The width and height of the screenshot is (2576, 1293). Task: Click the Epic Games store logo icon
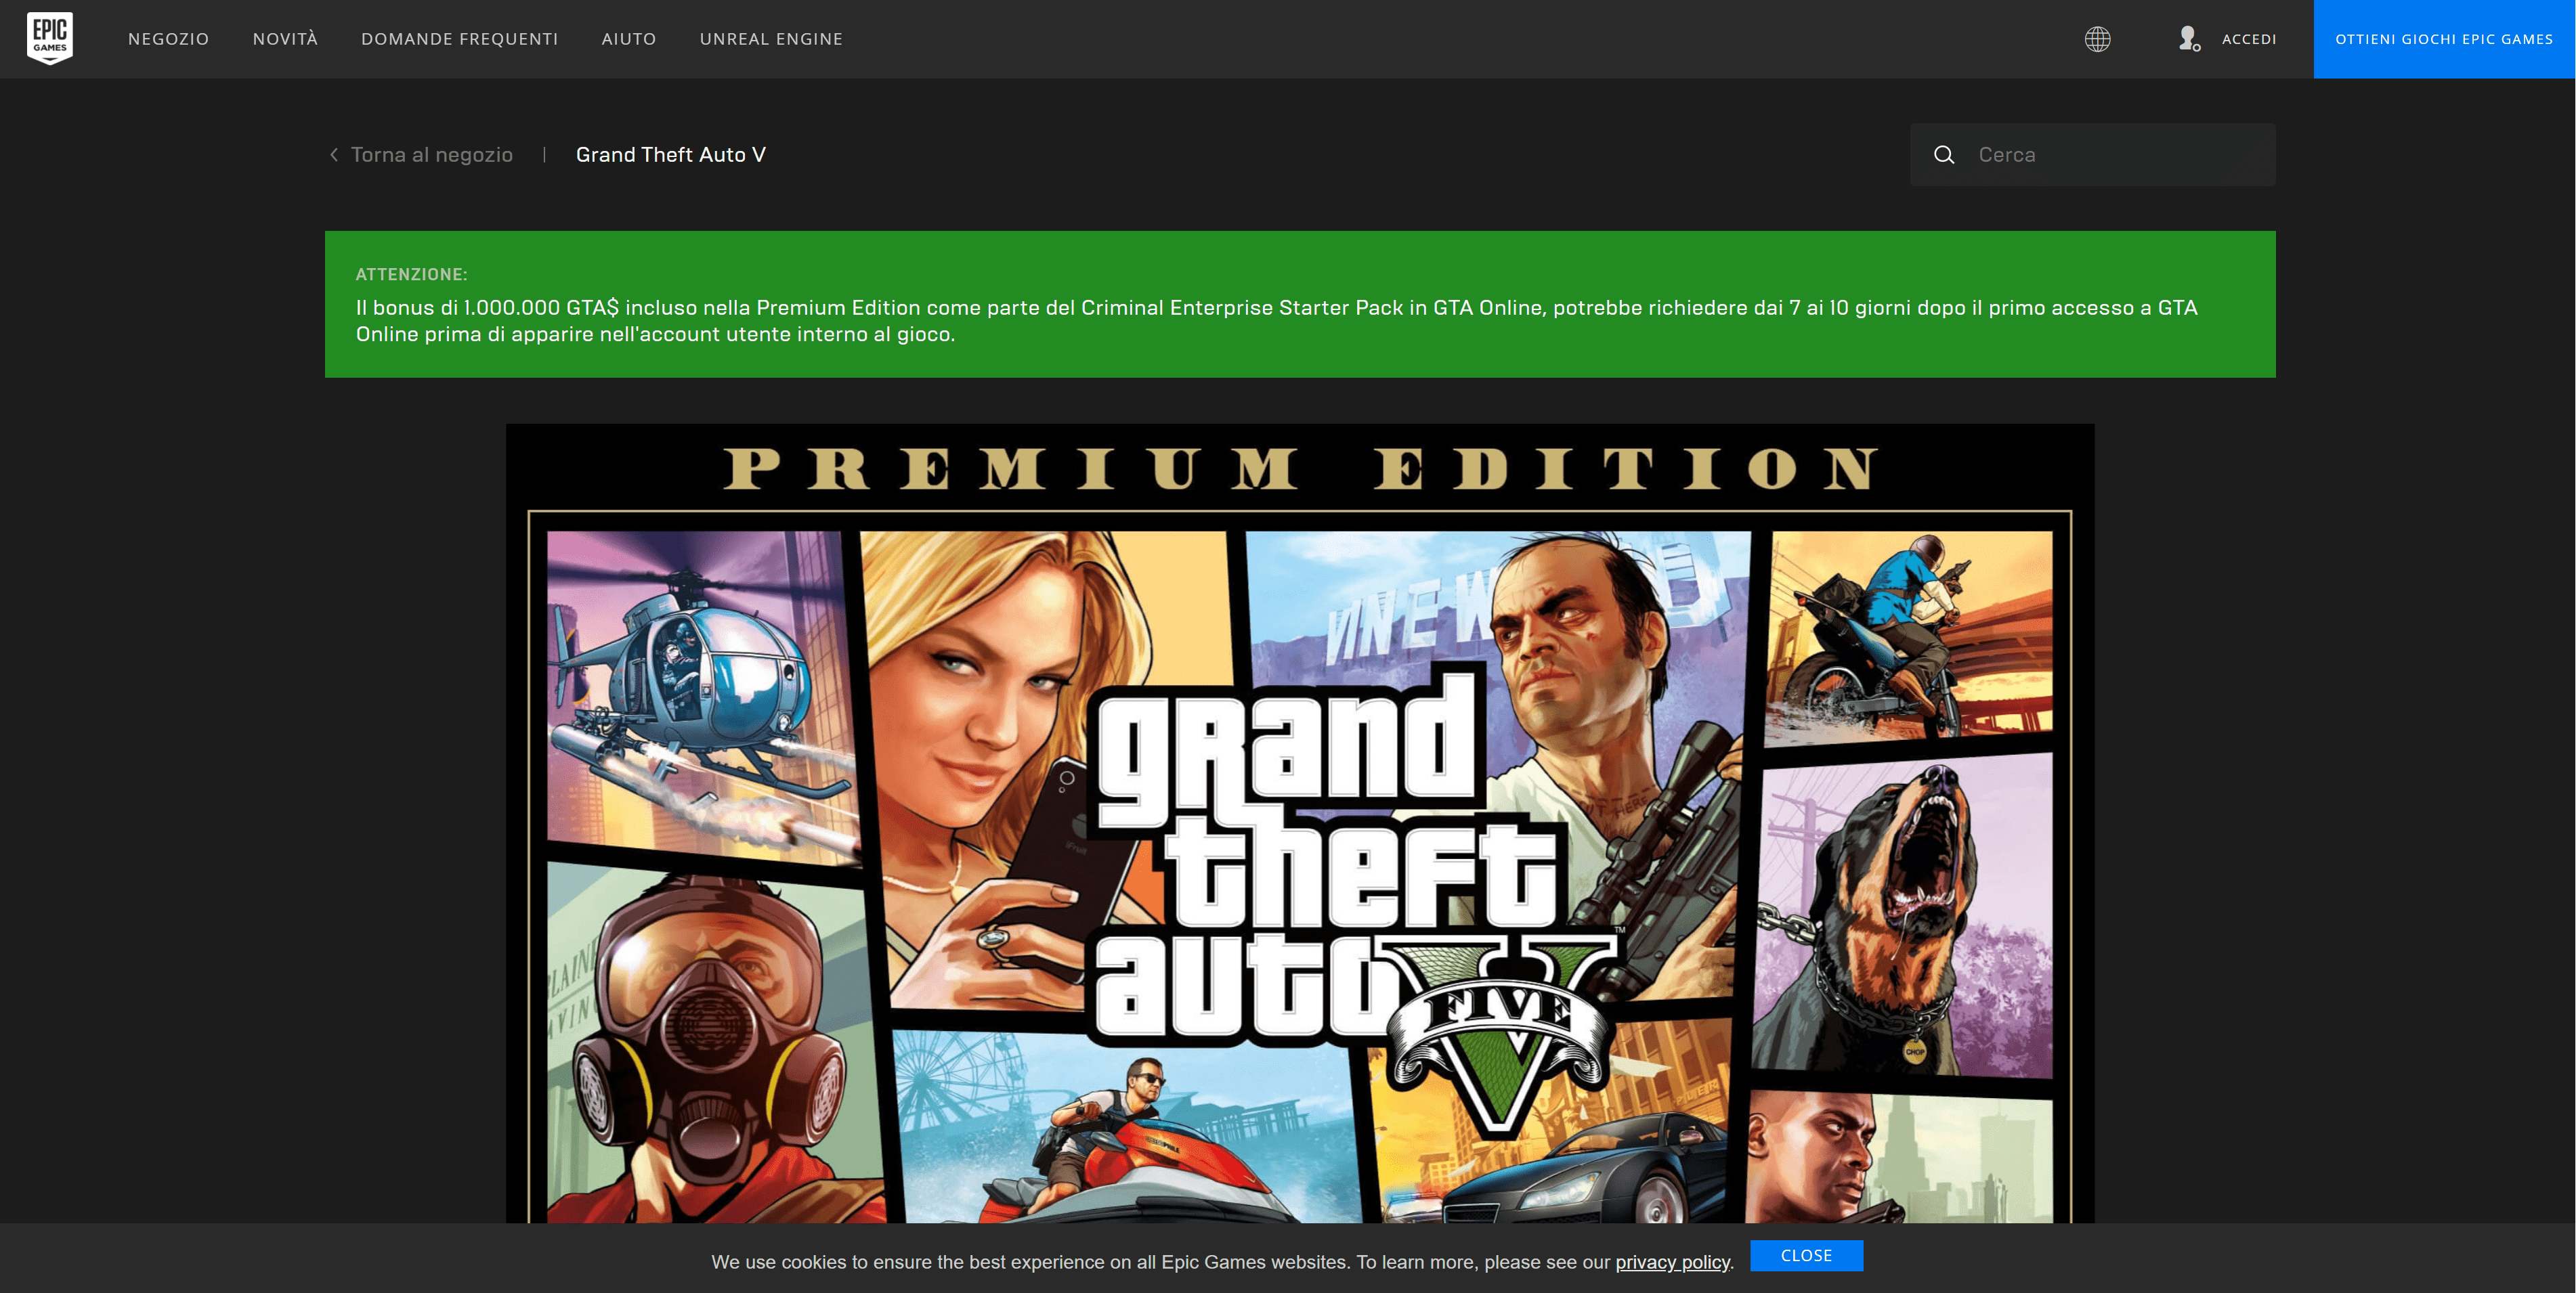point(48,37)
